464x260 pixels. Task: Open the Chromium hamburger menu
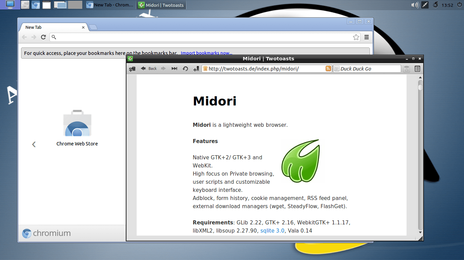366,37
